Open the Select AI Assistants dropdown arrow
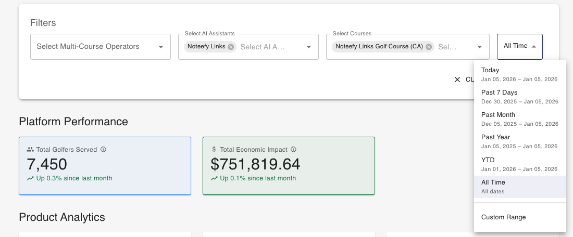573x237 pixels. [x=309, y=47]
